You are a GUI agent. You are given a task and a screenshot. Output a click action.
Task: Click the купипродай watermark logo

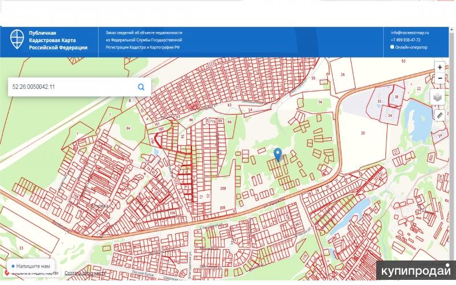(x=416, y=271)
